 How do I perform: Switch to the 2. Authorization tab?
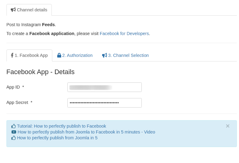tap(75, 55)
